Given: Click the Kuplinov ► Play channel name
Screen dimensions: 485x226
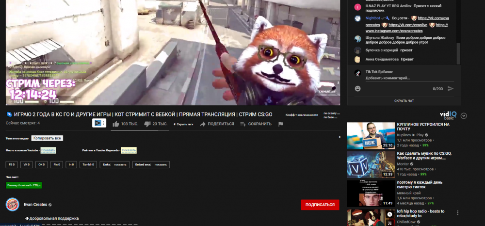Looking at the screenshot, I should coord(410,135).
